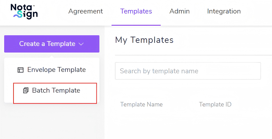Screen dimensions: 272x139
Task: Open the Integration tab
Action: [x=224, y=11]
